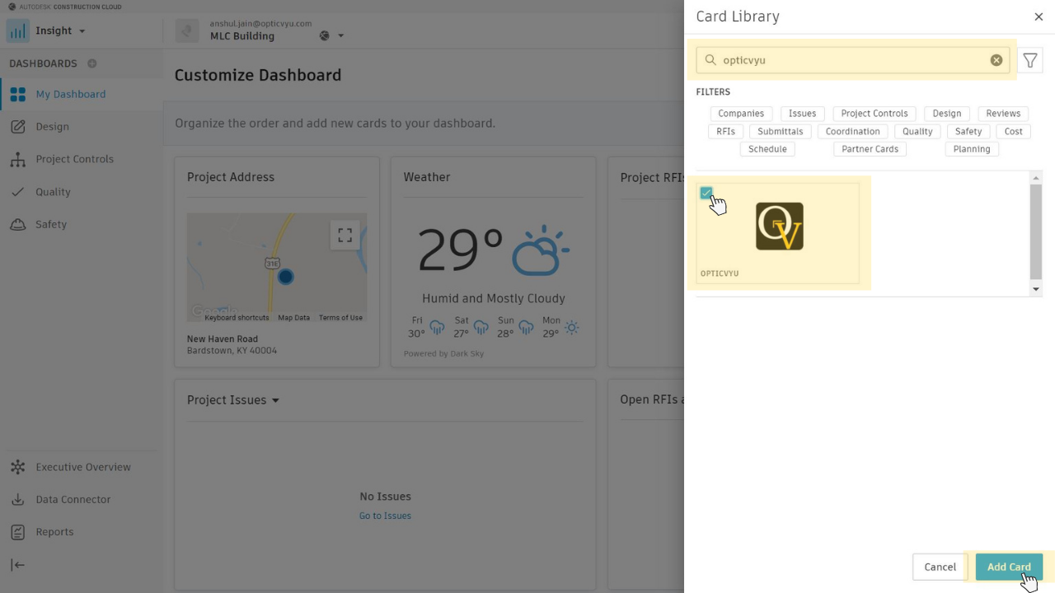The height and width of the screenshot is (593, 1055).
Task: Click the Monday sunny forecast icon
Action: pyautogui.click(x=571, y=328)
